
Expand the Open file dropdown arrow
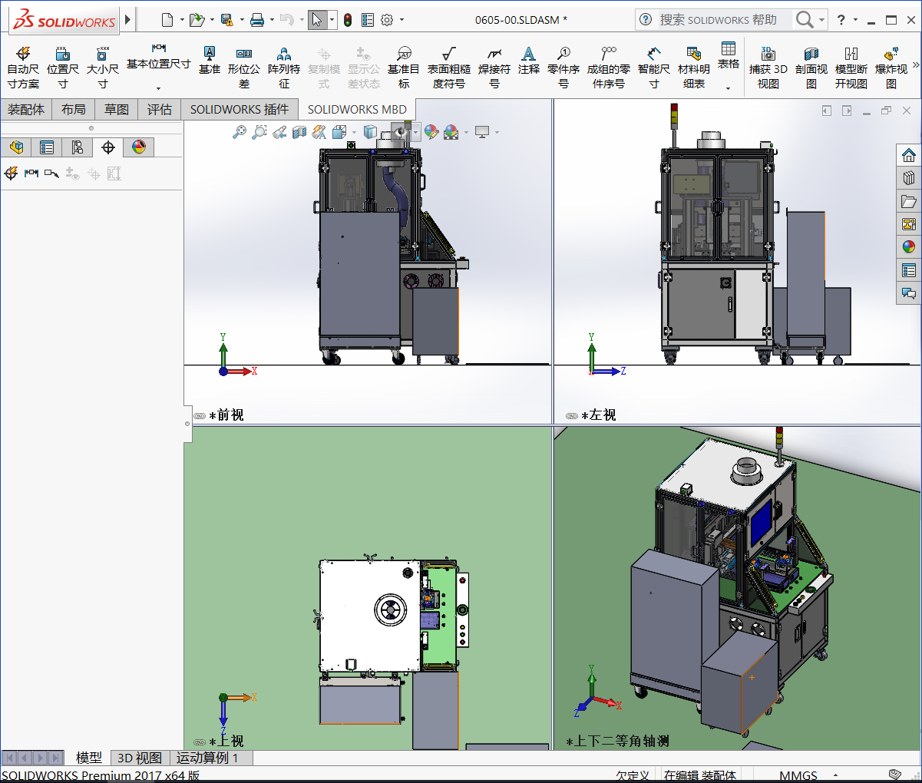[x=211, y=20]
